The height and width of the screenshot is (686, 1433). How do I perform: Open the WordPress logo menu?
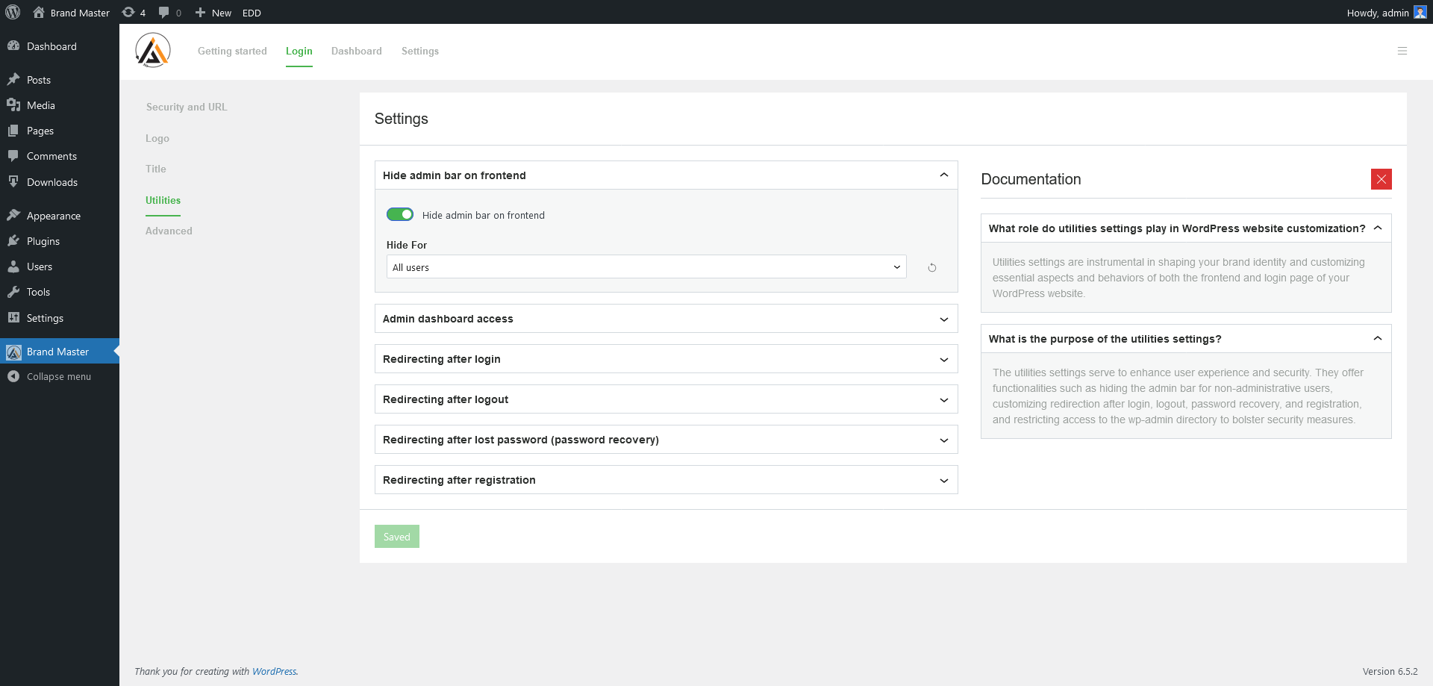pyautogui.click(x=12, y=12)
